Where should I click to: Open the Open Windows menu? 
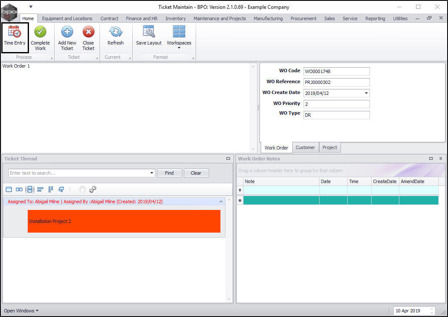coord(21,311)
